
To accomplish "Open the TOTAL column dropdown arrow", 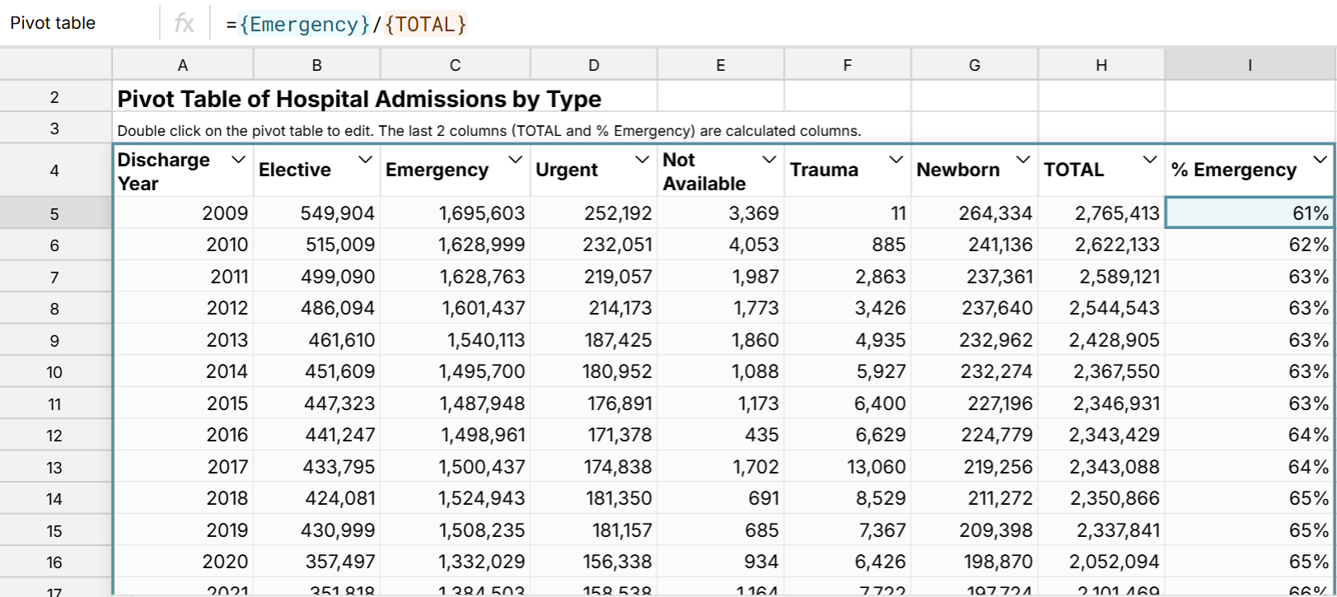I will click(x=1149, y=160).
